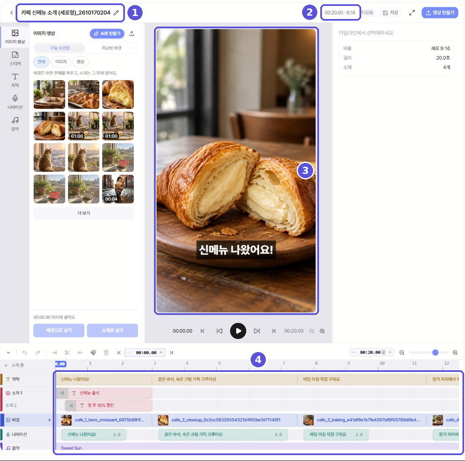Select the cafe_2_closeup background clip
Screen dimensions: 465x461
point(225,420)
